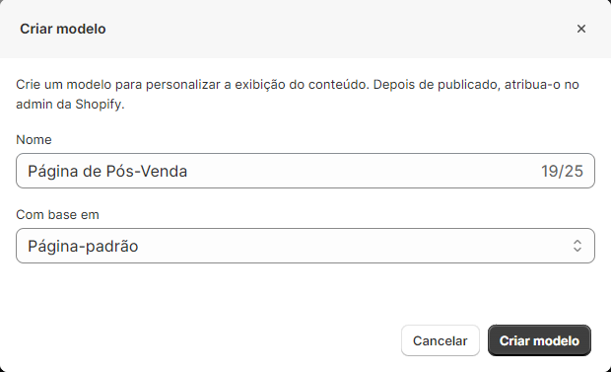Click the word Página in the name input

(x=53, y=172)
